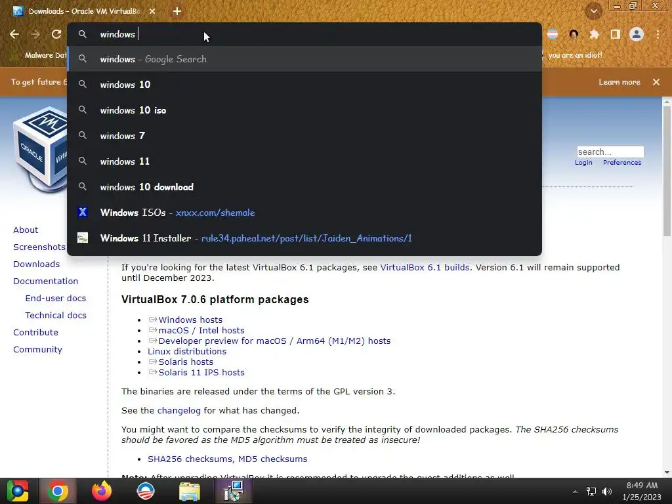Open the installer setup icon in taskbar

pos(234,491)
